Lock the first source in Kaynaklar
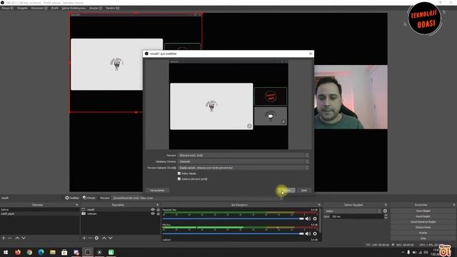The width and height of the screenshot is (457, 257). (x=159, y=209)
